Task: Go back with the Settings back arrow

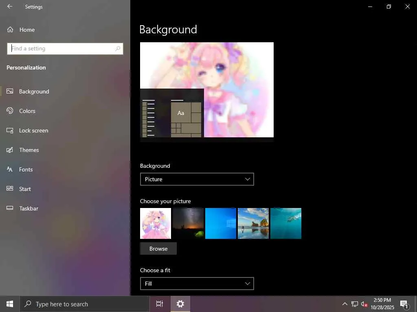Action: (x=10, y=6)
